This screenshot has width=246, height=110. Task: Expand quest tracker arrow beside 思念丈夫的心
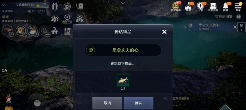click(185, 27)
